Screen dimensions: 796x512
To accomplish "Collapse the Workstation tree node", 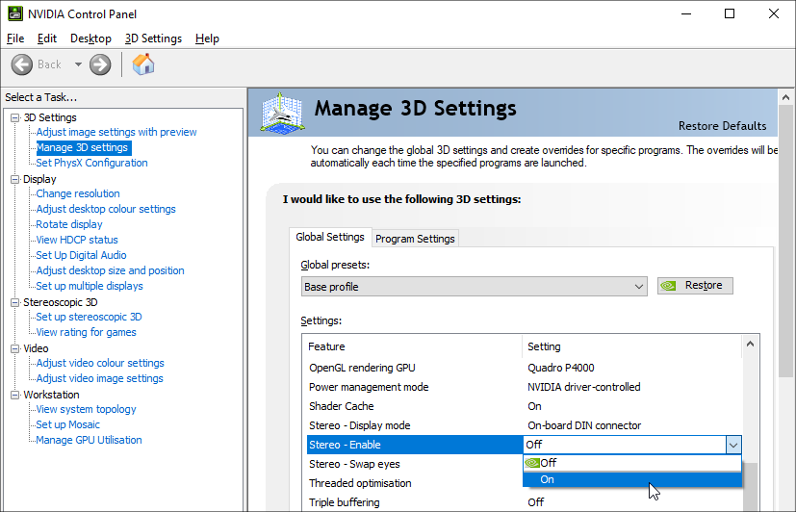I will (x=14, y=395).
